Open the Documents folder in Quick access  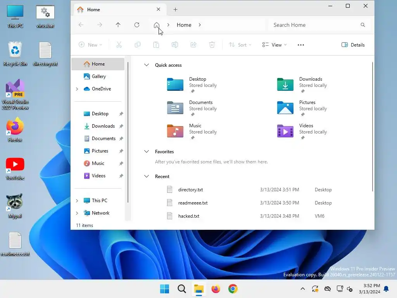[192, 108]
